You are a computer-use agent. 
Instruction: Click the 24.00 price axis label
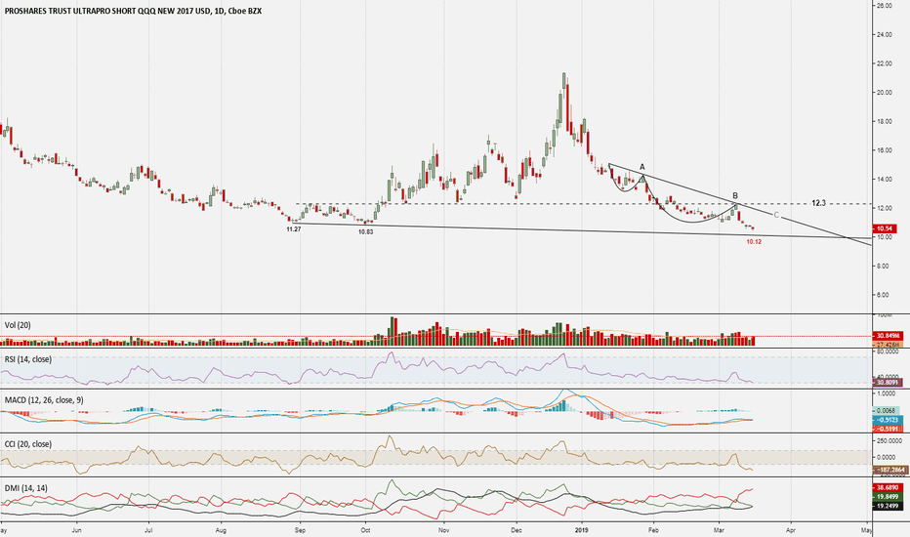pyautogui.click(x=885, y=35)
